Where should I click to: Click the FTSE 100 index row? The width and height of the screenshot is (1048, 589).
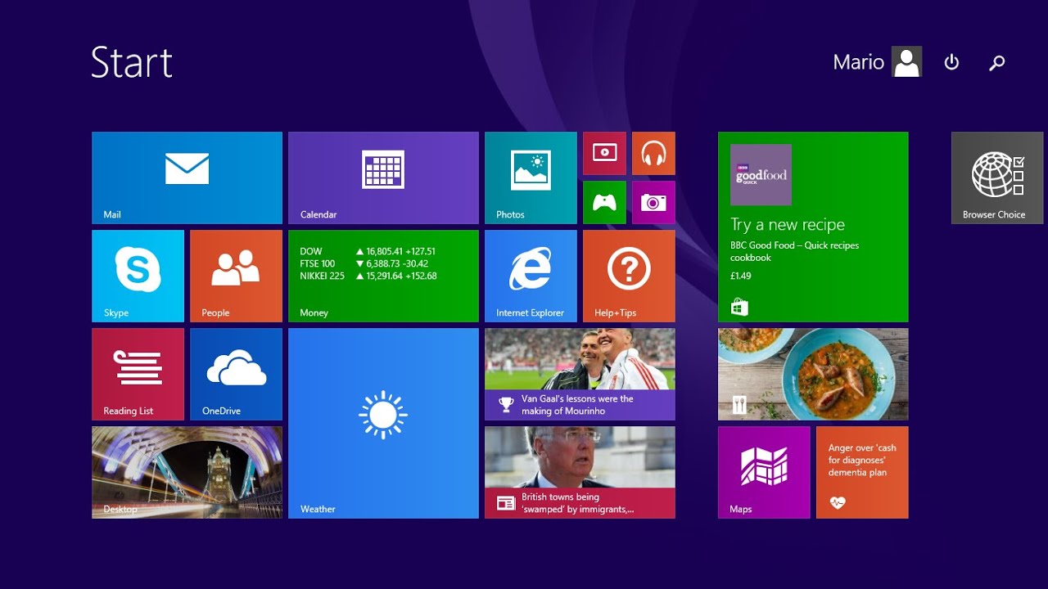[x=364, y=263]
